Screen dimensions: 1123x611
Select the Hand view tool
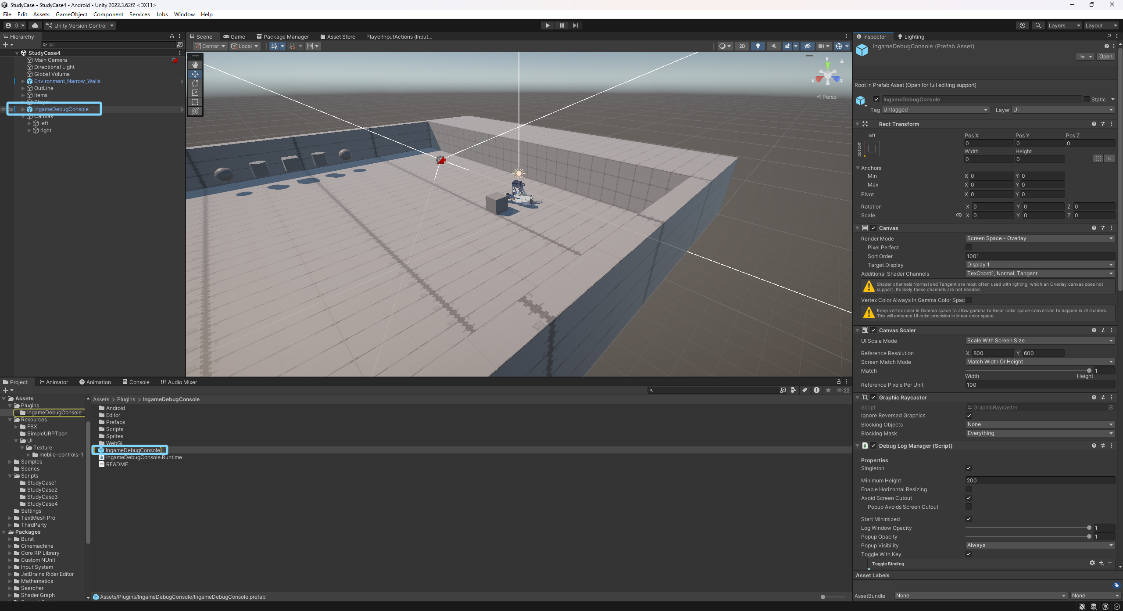pos(195,65)
